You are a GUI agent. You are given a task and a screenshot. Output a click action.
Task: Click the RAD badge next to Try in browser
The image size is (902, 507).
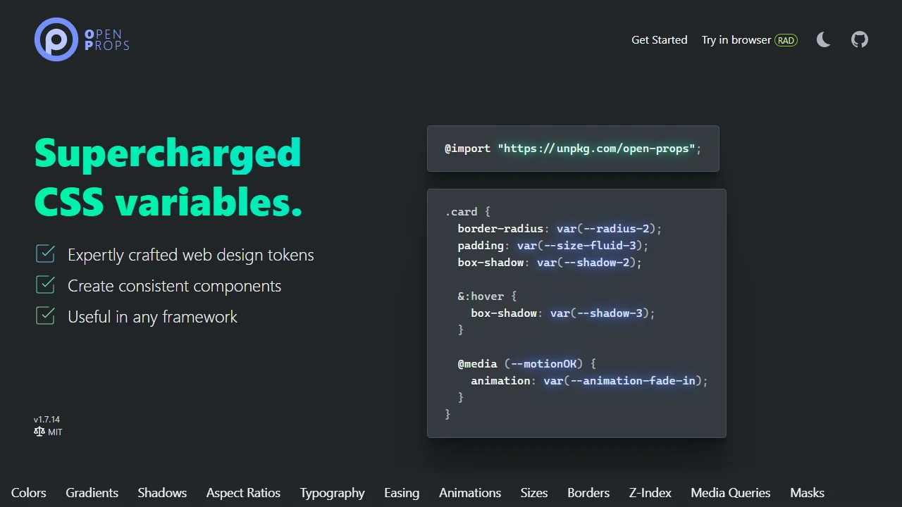pyautogui.click(x=786, y=40)
